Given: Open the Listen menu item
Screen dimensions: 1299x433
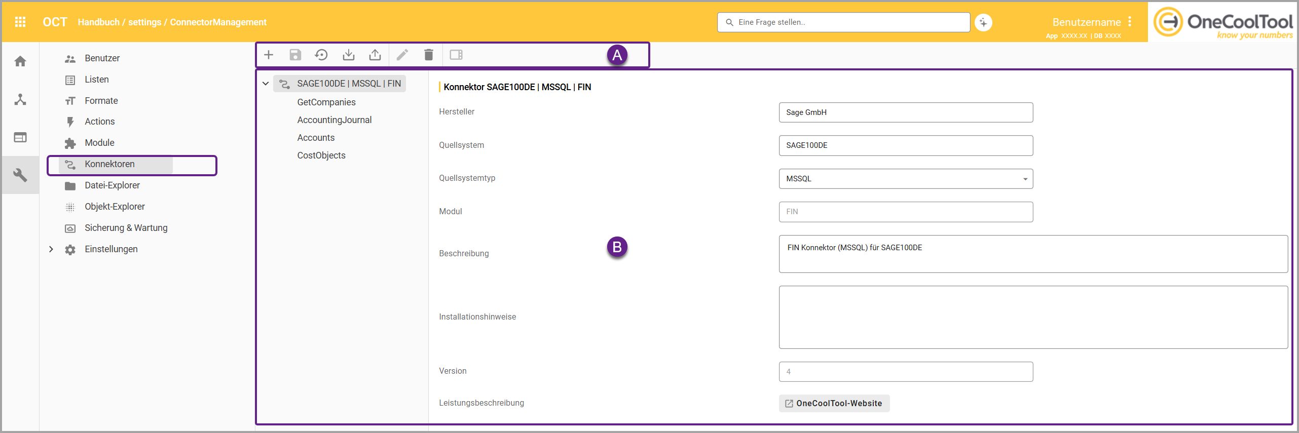Looking at the screenshot, I should 97,80.
